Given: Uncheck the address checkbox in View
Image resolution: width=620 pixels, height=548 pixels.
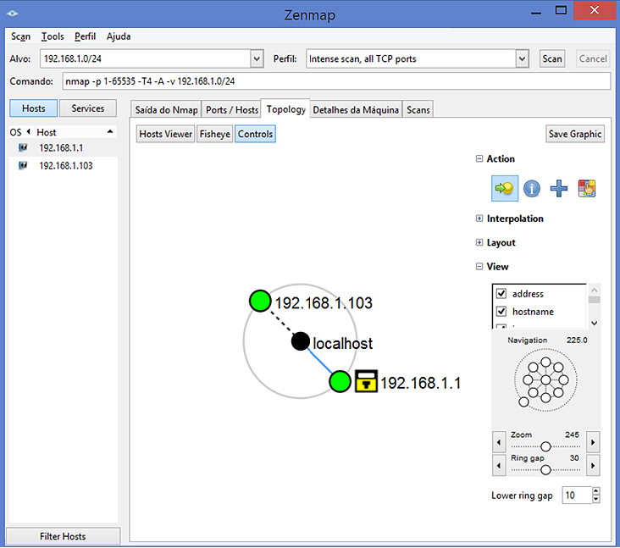Looking at the screenshot, I should [501, 294].
